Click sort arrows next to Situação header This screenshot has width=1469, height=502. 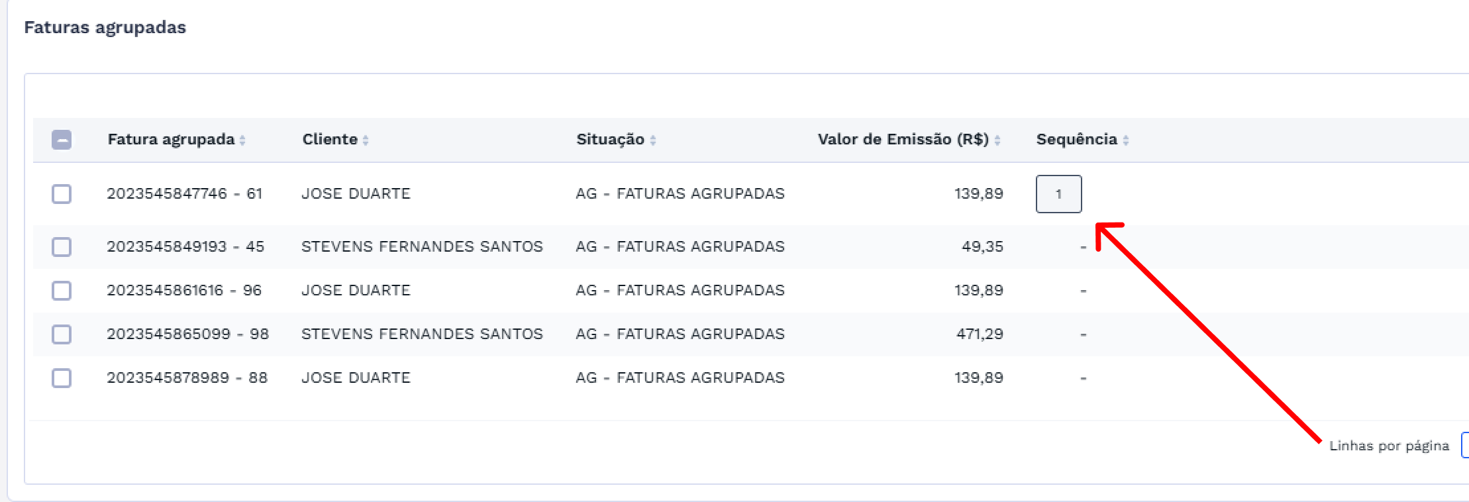(x=653, y=140)
